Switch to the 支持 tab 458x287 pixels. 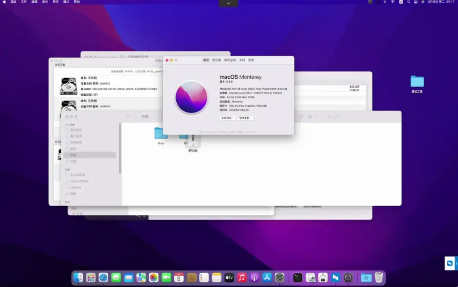tap(242, 60)
